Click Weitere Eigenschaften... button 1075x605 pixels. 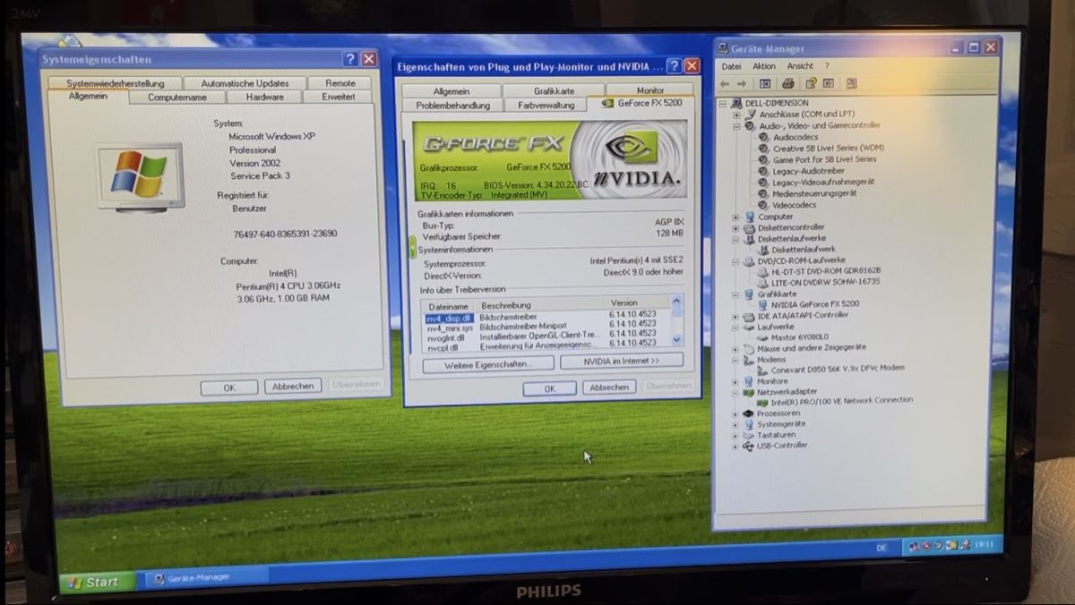(x=487, y=363)
